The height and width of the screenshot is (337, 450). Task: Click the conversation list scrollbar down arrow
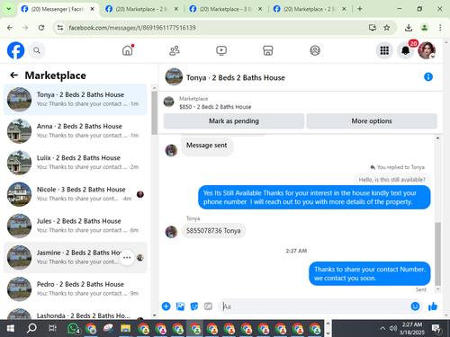coord(154,315)
